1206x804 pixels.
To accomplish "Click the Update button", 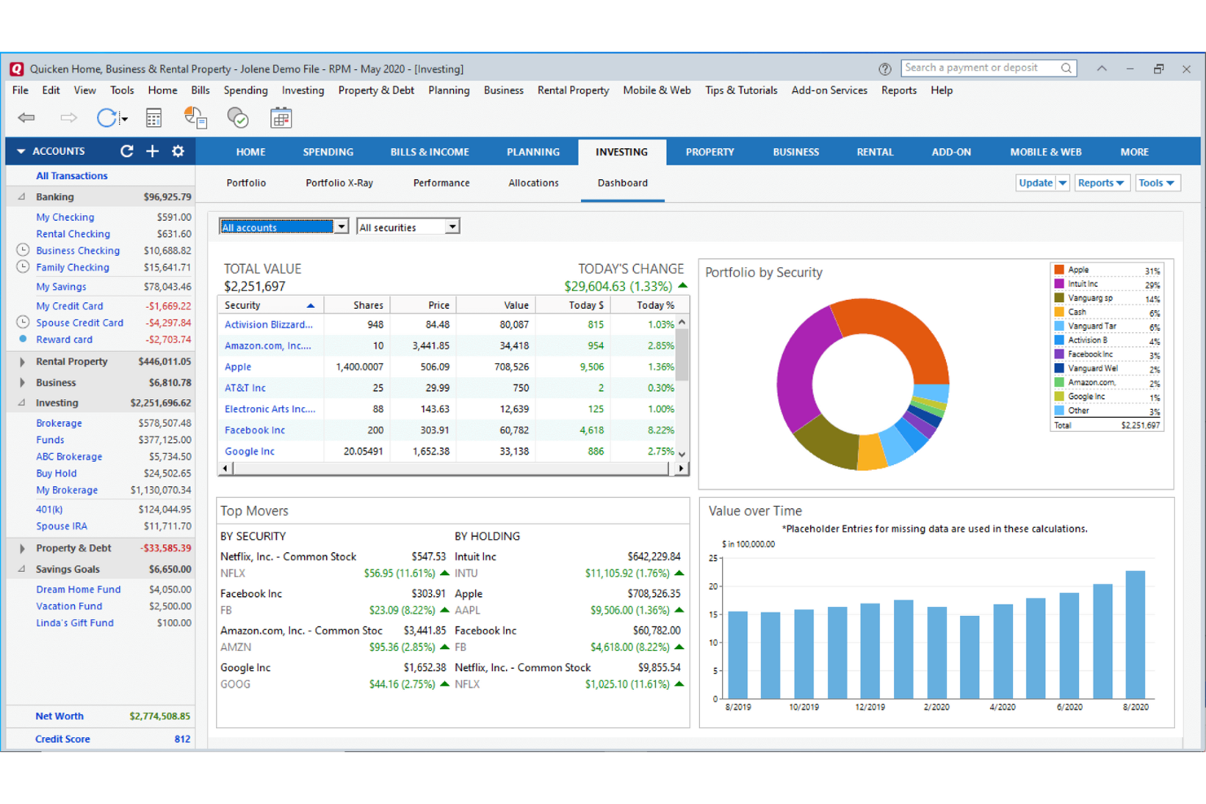I will coord(1037,182).
